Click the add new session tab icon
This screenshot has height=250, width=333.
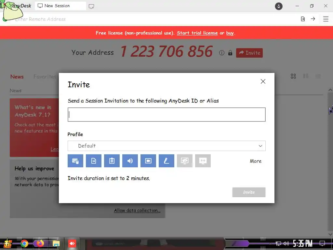91,7
